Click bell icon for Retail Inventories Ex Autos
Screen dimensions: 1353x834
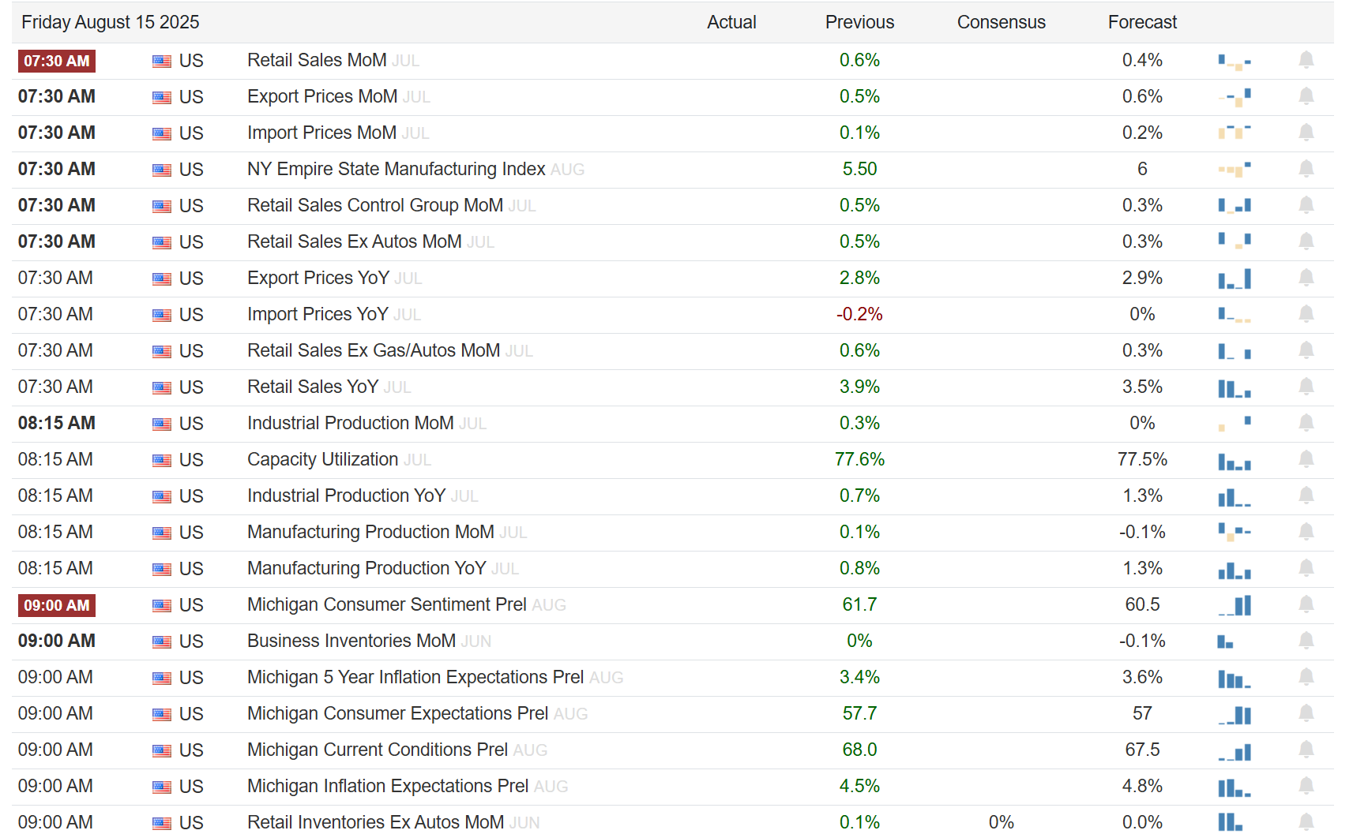pos(1306,822)
